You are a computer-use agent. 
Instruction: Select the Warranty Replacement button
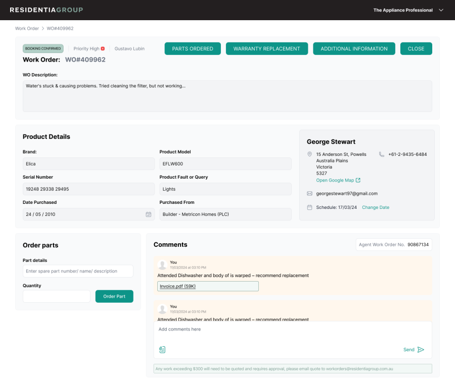click(267, 48)
